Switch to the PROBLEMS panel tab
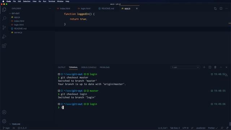The image size is (231, 130). click(105, 68)
